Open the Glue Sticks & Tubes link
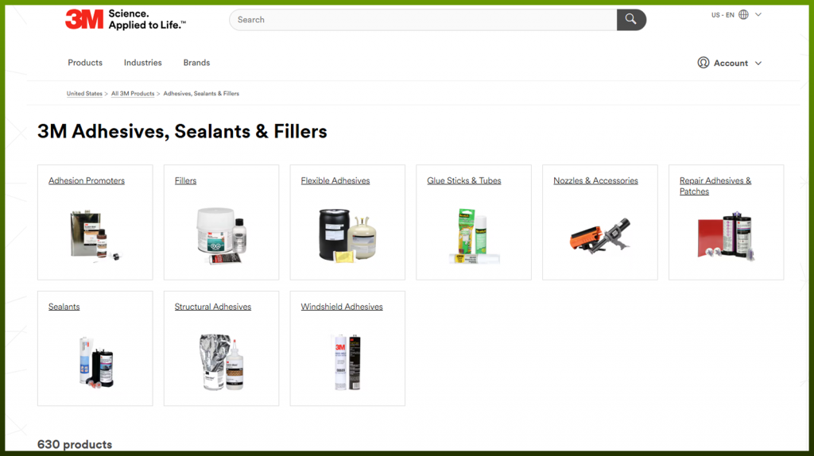814x456 pixels. click(x=464, y=180)
